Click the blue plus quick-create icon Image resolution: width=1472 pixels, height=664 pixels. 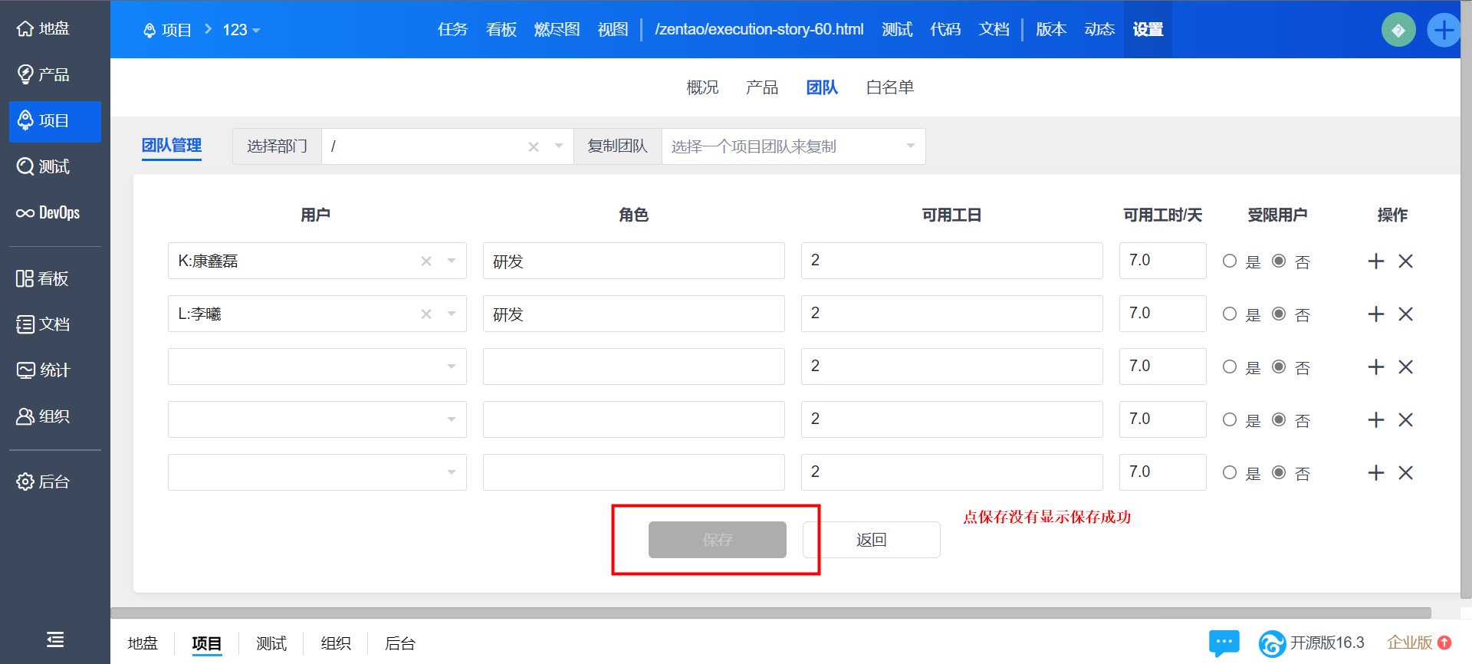click(1443, 31)
